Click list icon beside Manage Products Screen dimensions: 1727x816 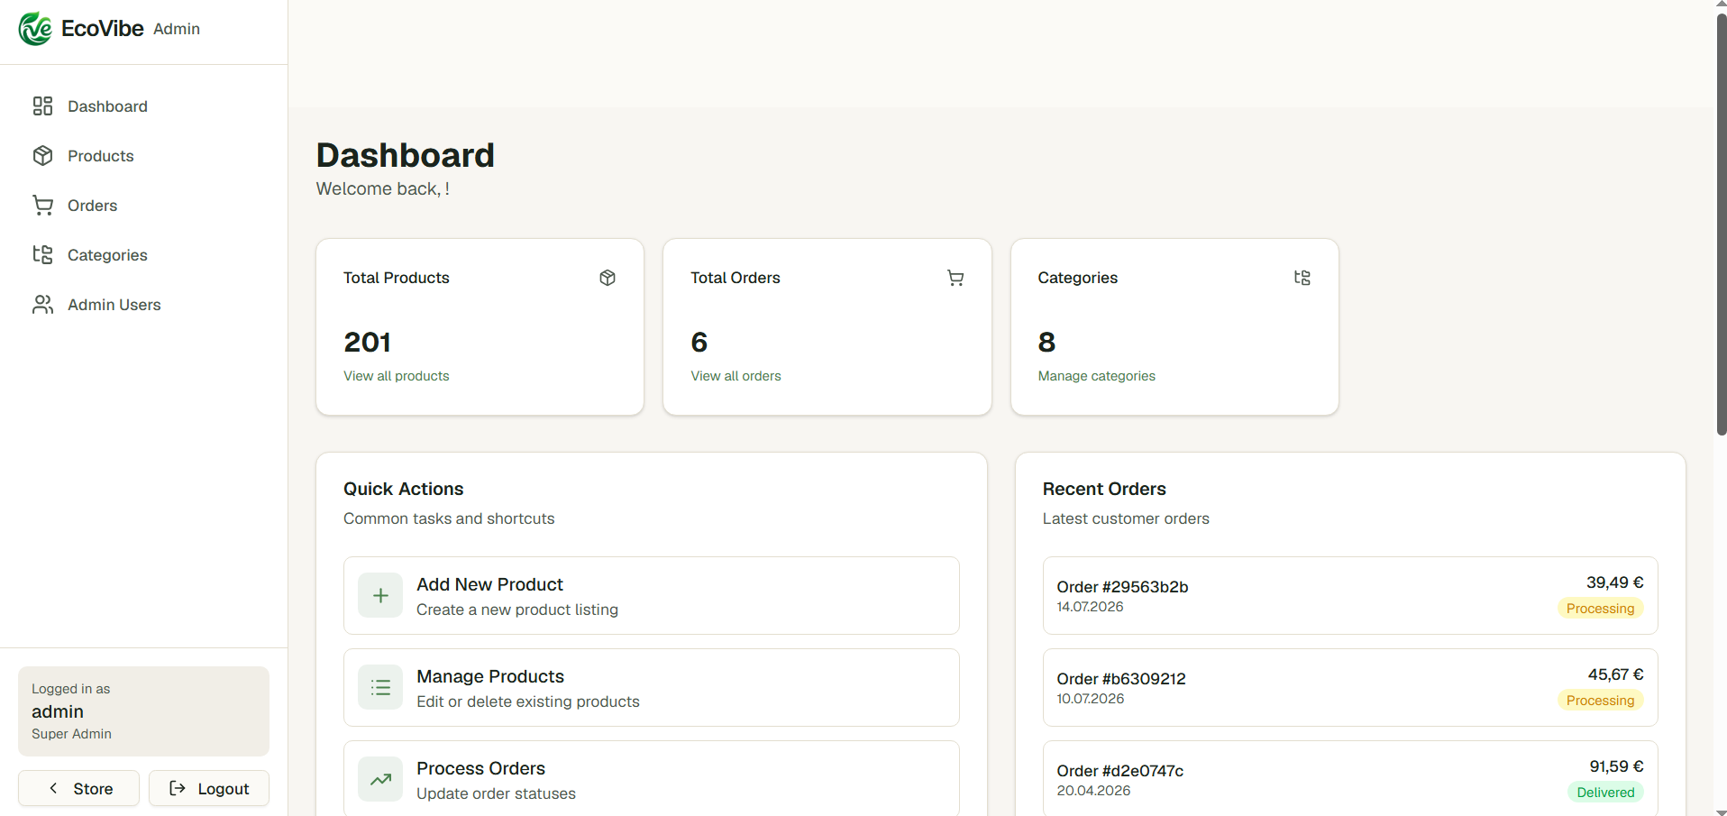click(x=380, y=688)
